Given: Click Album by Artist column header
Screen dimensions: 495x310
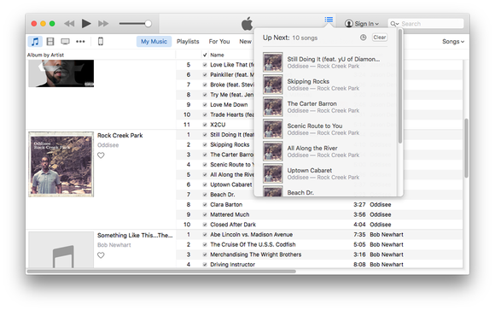Looking at the screenshot, I should click(x=45, y=55).
